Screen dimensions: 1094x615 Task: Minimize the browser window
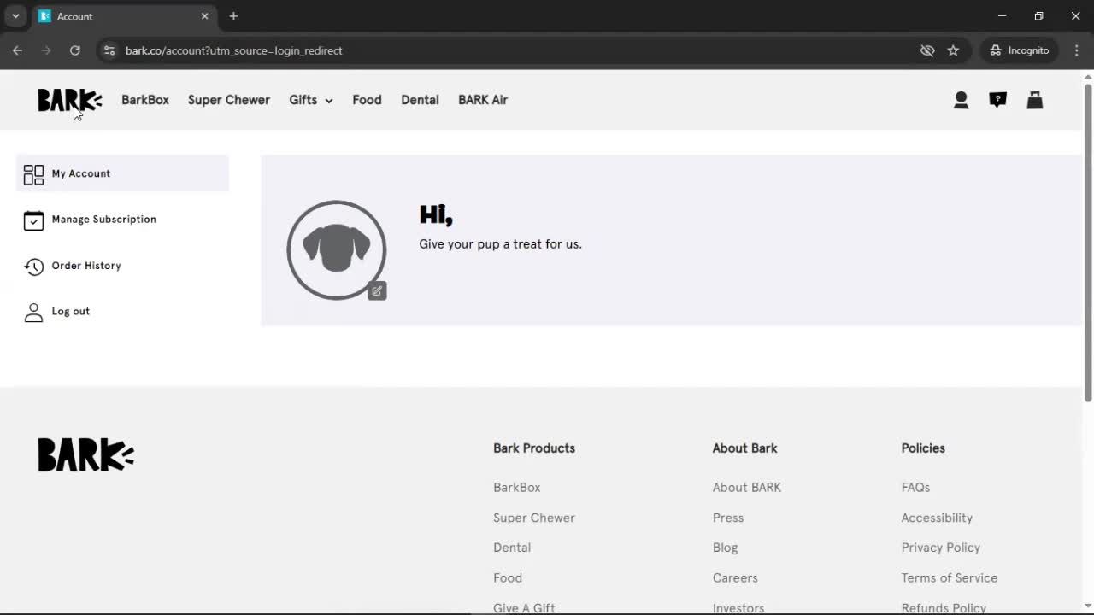click(x=1002, y=16)
